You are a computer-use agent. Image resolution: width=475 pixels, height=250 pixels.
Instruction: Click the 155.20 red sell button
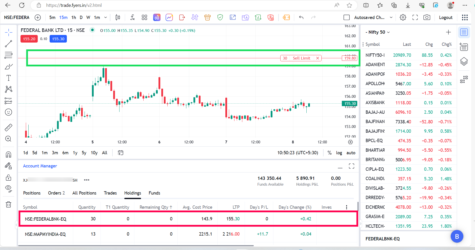(29, 39)
